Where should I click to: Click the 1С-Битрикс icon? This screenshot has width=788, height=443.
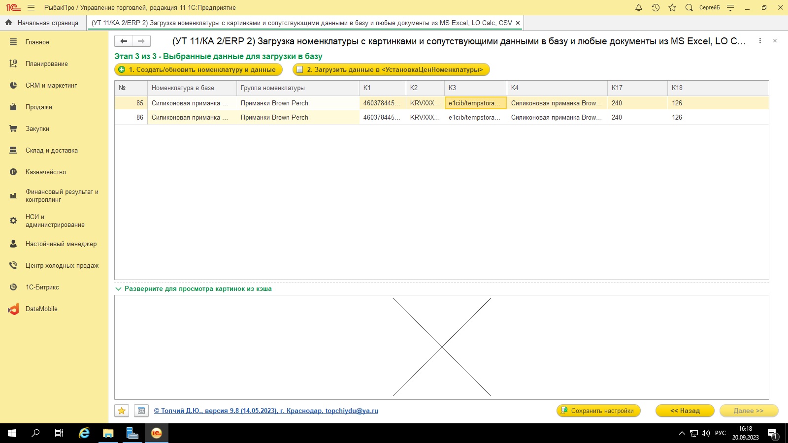pyautogui.click(x=13, y=287)
